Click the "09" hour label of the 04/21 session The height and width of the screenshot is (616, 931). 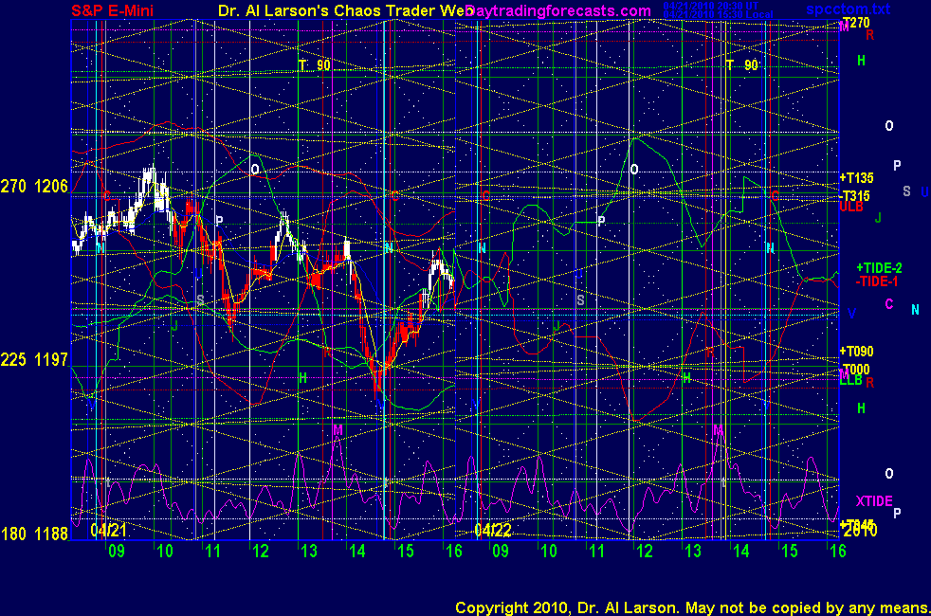point(117,552)
